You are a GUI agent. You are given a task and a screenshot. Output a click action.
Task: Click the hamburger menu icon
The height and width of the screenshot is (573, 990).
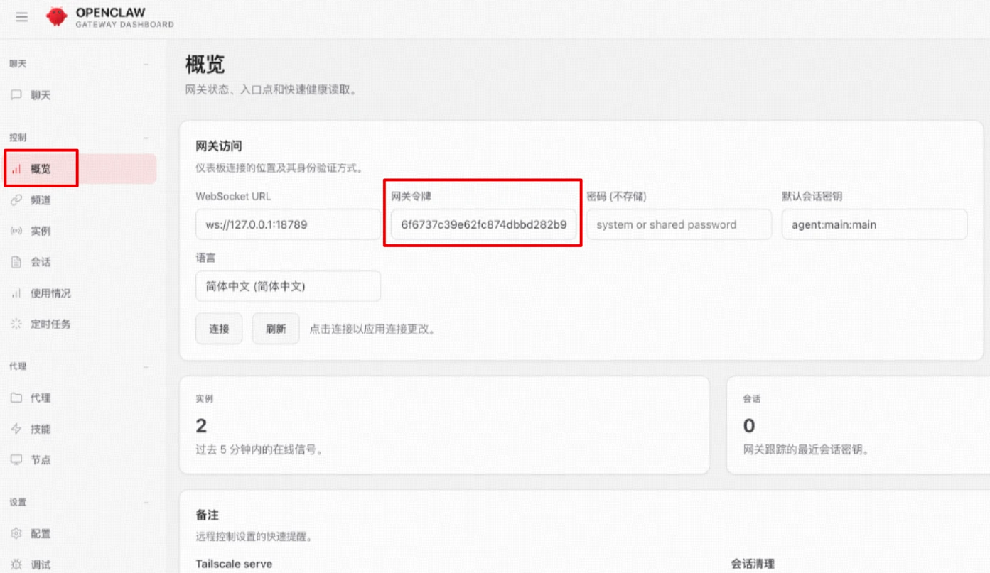point(21,17)
